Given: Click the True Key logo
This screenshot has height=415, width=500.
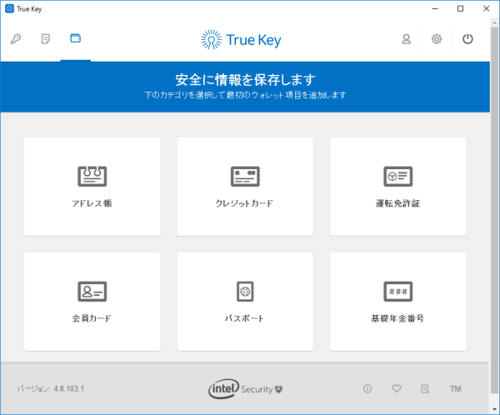Looking at the screenshot, I should click(x=242, y=40).
